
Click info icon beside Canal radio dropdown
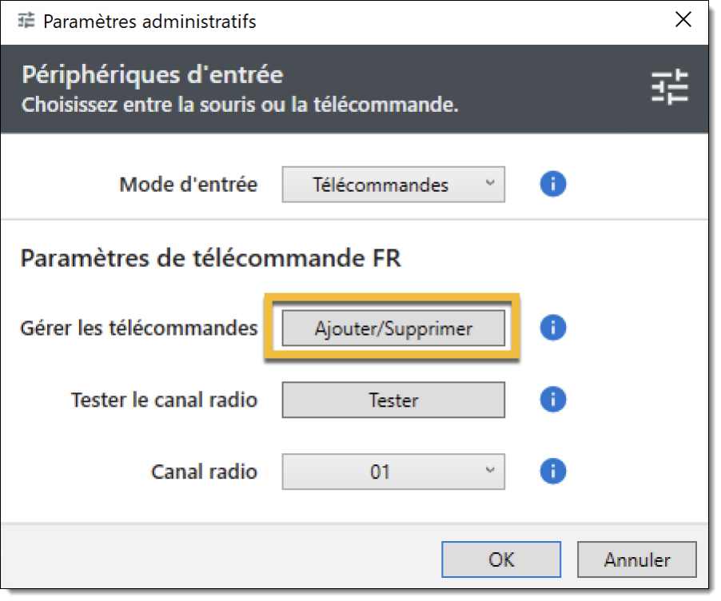552,472
